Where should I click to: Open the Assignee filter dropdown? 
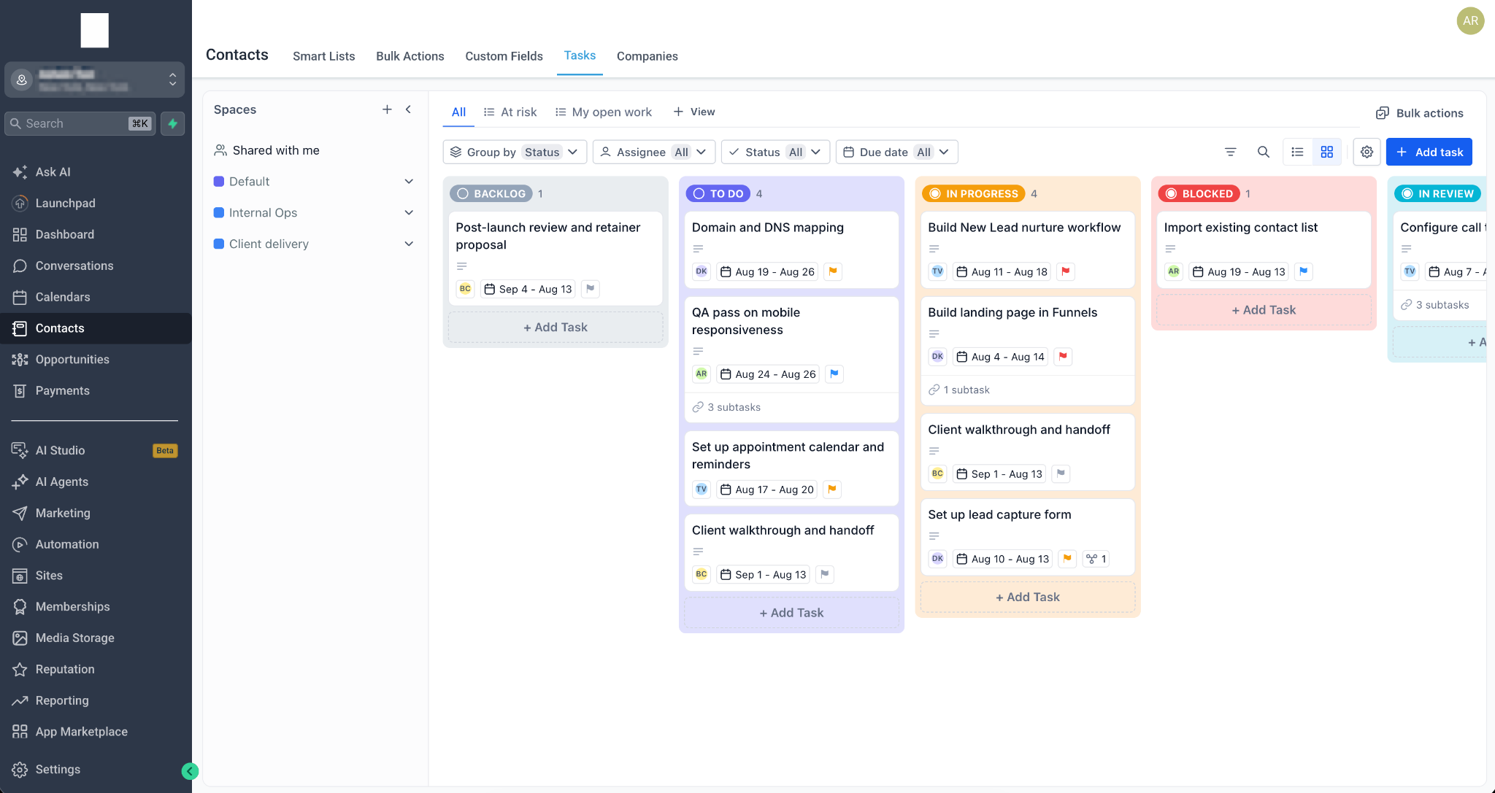tap(654, 152)
